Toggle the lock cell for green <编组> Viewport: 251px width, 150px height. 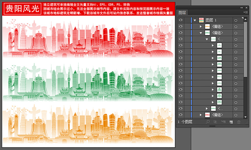pyautogui.click(x=187, y=33)
